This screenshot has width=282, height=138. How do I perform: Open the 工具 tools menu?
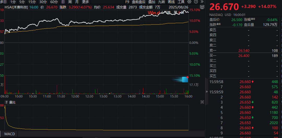click(x=181, y=2)
